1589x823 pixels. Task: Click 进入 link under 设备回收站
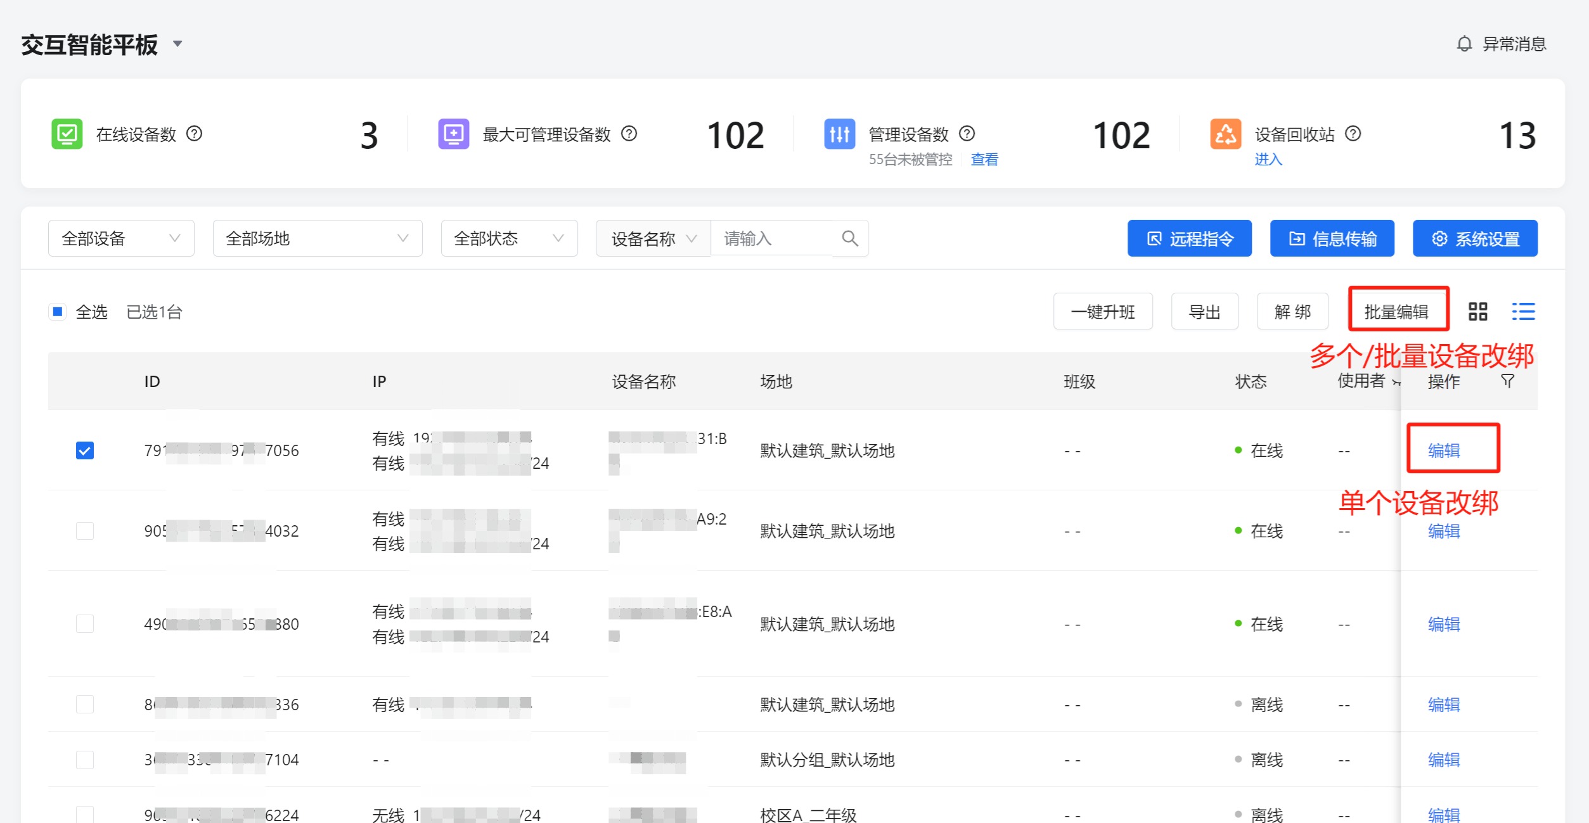(1268, 160)
